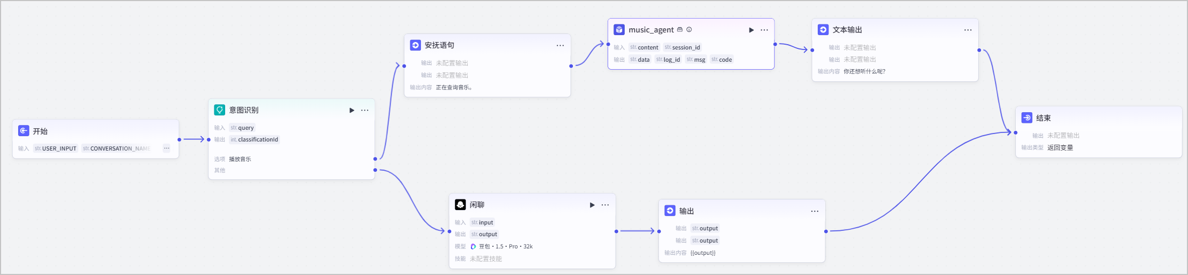Open the 闲聊 node options menu

point(605,205)
